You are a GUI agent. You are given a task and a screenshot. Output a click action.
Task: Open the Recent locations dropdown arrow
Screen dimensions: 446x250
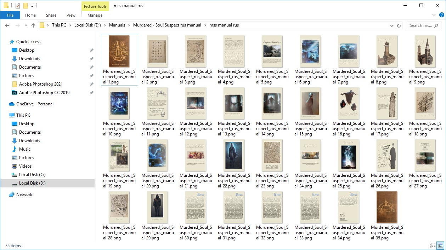(x=26, y=25)
